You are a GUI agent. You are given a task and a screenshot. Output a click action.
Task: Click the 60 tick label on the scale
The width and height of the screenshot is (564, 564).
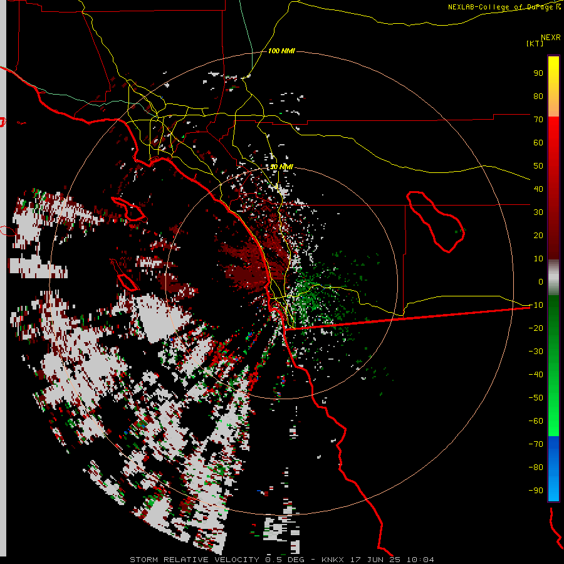point(538,142)
